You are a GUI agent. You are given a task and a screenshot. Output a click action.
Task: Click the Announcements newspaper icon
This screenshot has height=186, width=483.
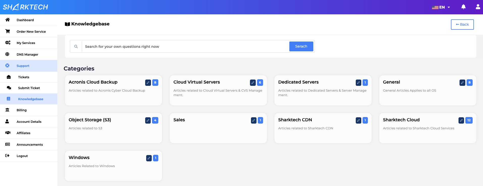pyautogui.click(x=8, y=144)
